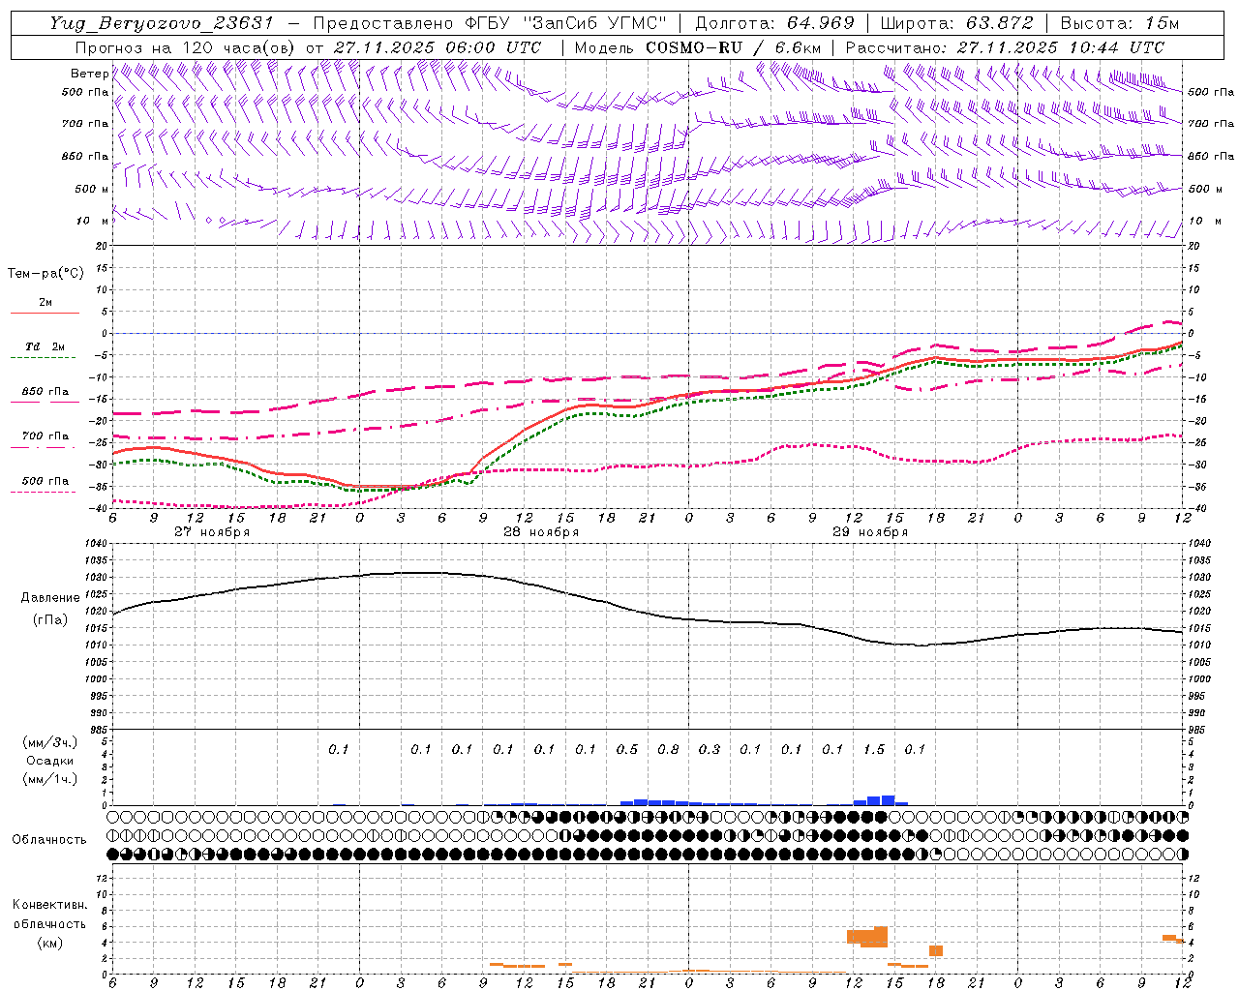This screenshot has height=991, width=1239.
Task: Click the (гПа) unit under Давление
Action: tap(50, 620)
